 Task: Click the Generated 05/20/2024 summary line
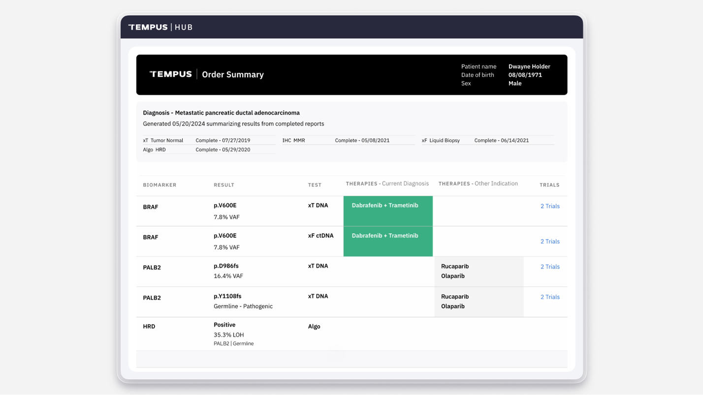[x=233, y=123]
